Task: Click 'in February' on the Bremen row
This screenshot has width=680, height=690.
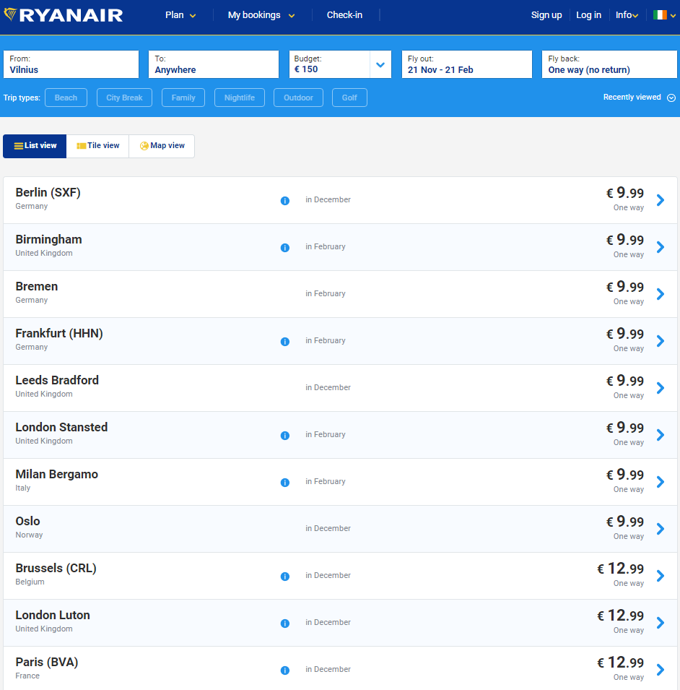Action: click(326, 293)
